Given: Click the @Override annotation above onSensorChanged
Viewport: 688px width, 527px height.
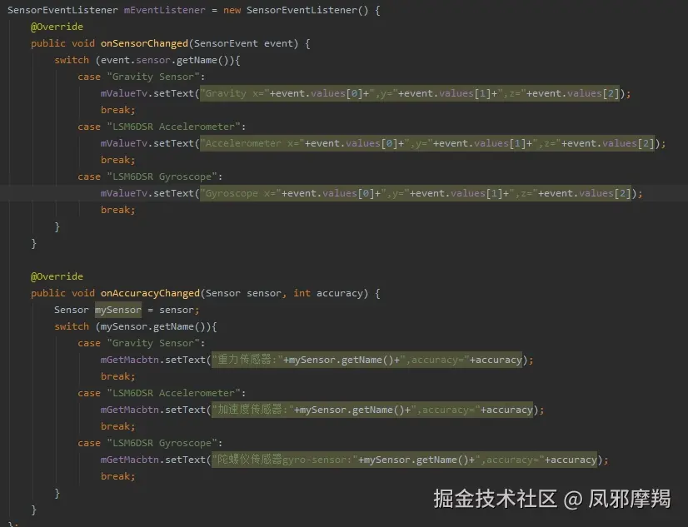Looking at the screenshot, I should coord(57,27).
